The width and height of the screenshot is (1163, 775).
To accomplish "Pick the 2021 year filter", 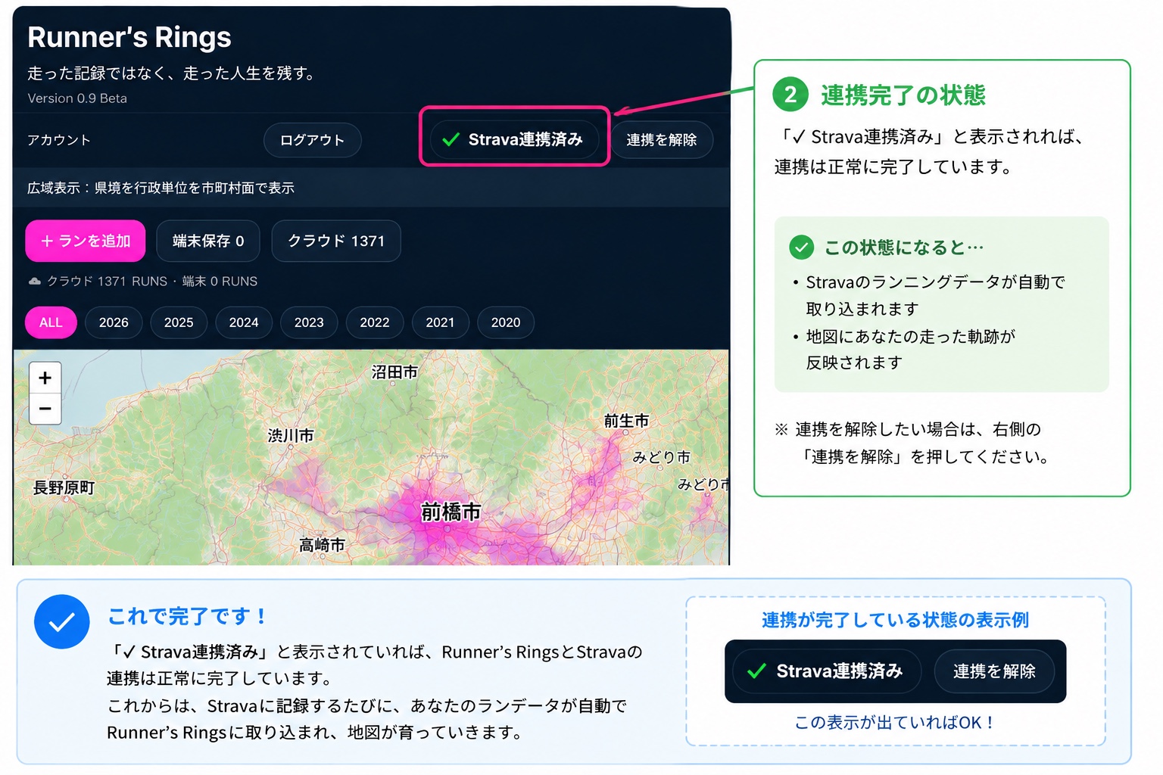I will tap(440, 322).
